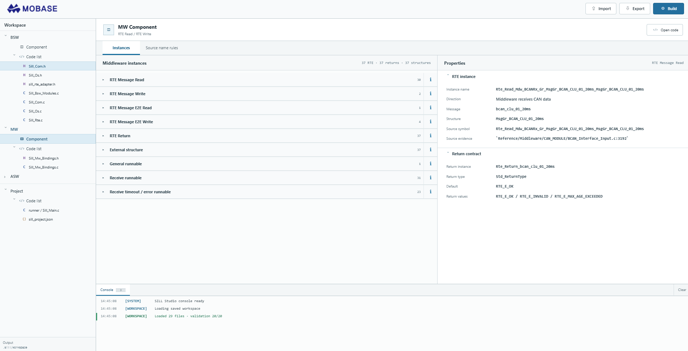This screenshot has height=351, width=688.
Task: Expand the RTE Message Write group
Action: (x=103, y=94)
